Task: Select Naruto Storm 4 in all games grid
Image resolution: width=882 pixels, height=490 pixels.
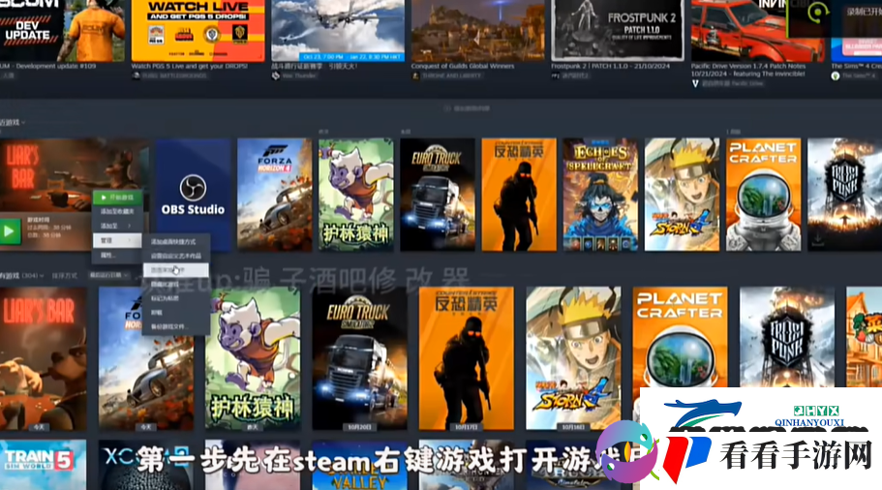Action: [x=573, y=358]
